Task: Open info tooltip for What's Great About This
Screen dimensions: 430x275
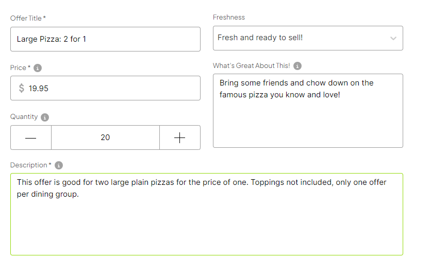Action: [297, 66]
